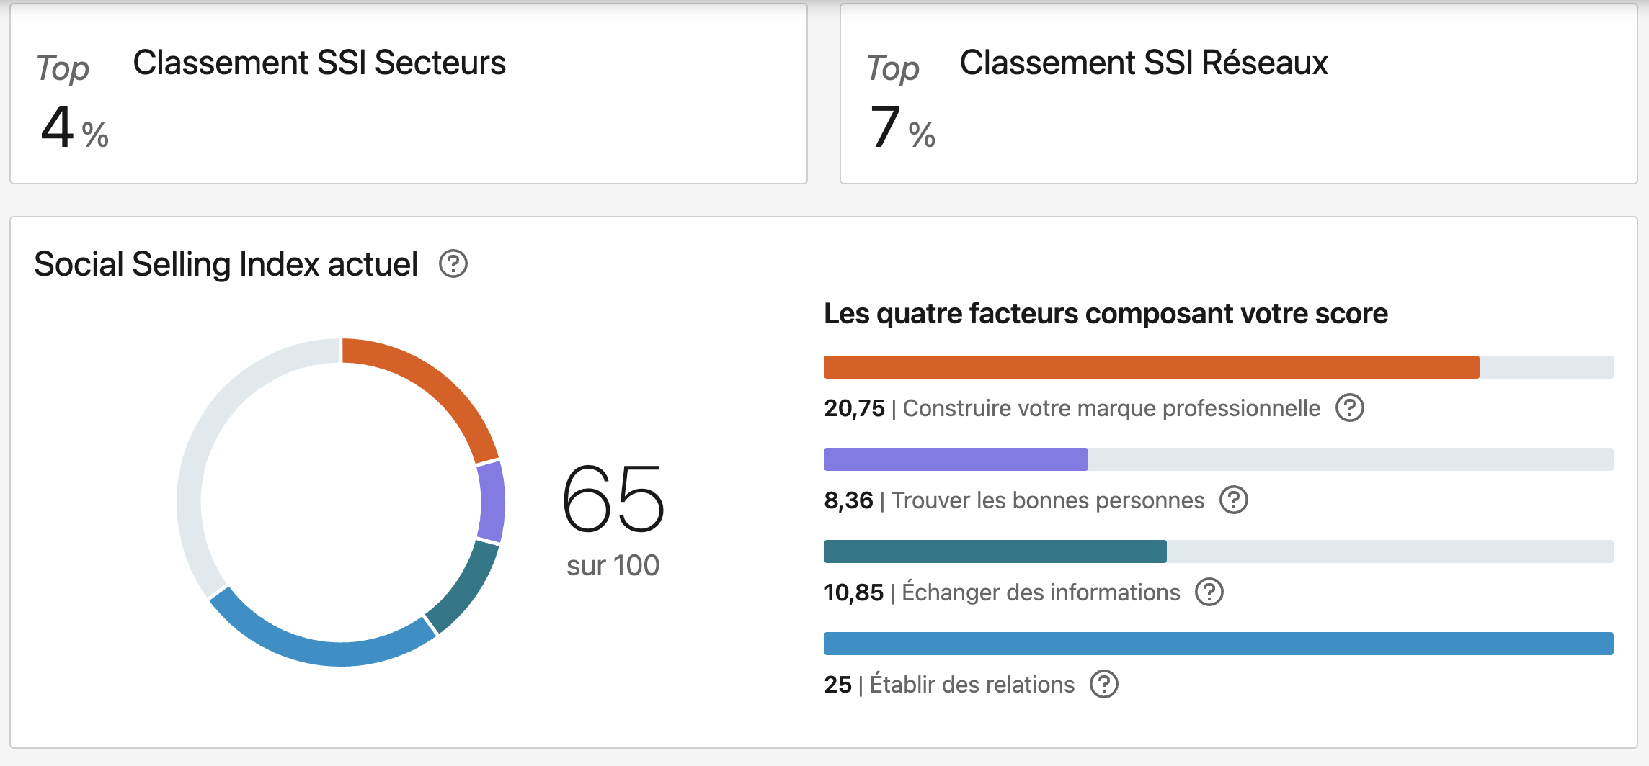Open the Établir des relations help icon
The width and height of the screenshot is (1649, 766).
coord(1103,685)
